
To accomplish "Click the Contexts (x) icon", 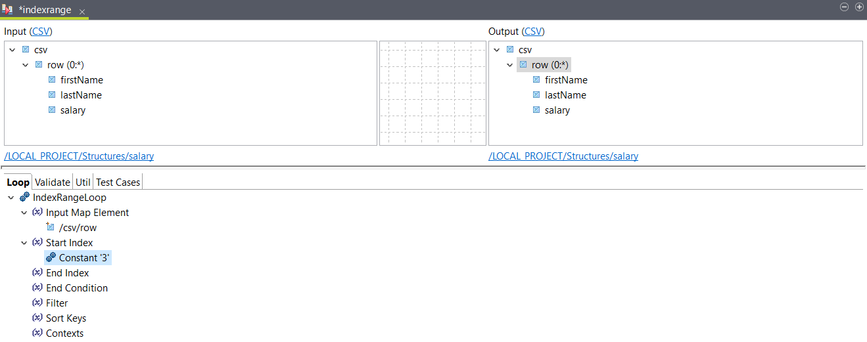I will [37, 333].
